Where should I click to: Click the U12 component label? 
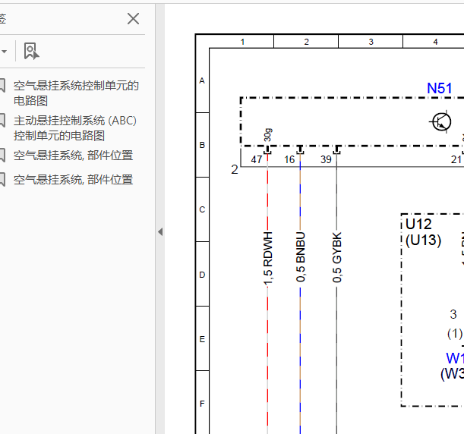[x=418, y=224]
